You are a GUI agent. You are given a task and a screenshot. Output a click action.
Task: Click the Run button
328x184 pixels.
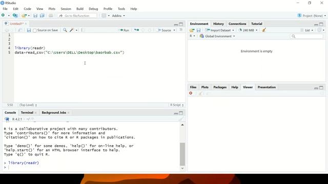(x=124, y=30)
